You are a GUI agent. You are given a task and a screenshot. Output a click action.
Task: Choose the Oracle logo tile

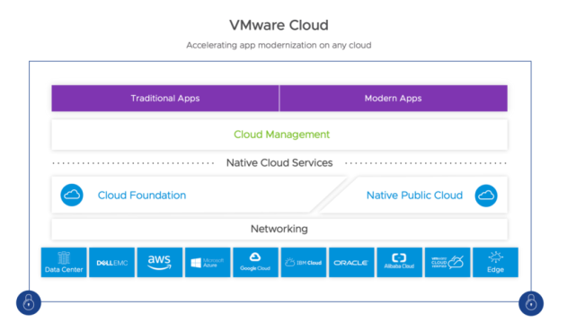tap(351, 262)
